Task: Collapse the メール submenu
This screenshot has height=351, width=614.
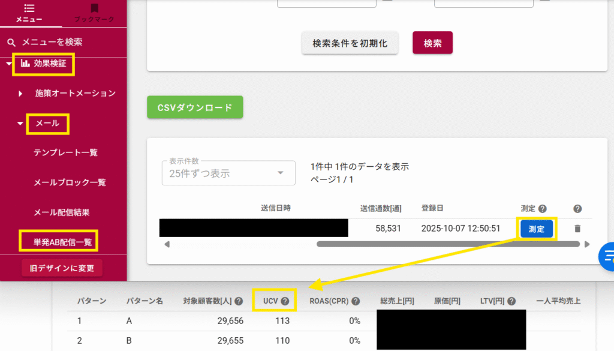Action: [21, 124]
